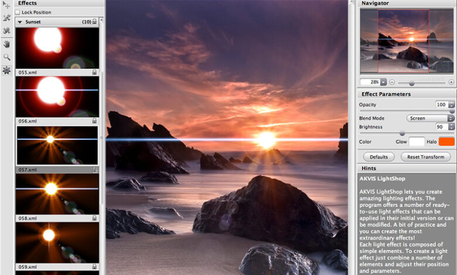Screen dimensions: 457x275
Task: Select the 057.xml effect thumbnail
Action: pyautogui.click(x=57, y=145)
